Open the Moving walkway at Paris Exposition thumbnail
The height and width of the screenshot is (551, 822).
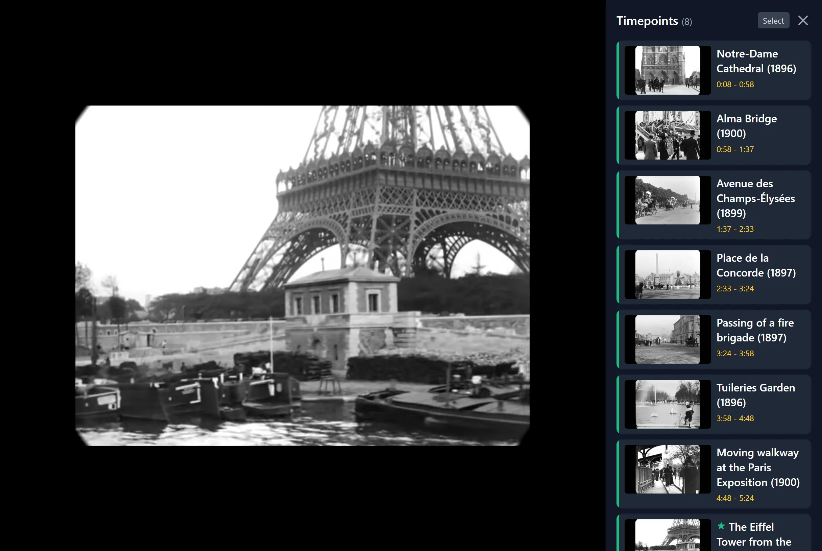(668, 469)
